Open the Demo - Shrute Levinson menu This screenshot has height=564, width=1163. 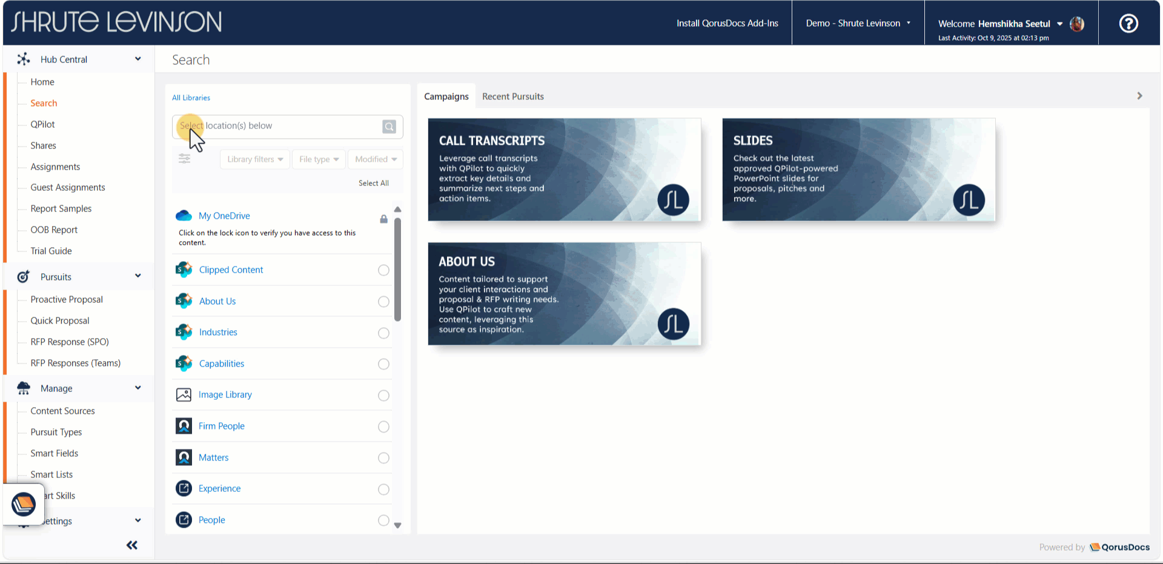click(858, 23)
